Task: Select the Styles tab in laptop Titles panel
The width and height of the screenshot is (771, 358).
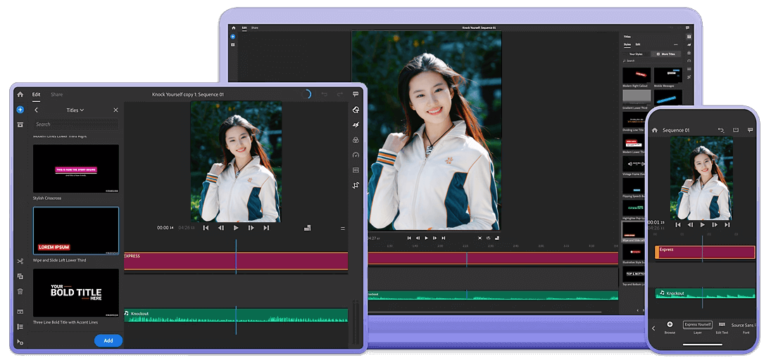Action: coord(627,45)
